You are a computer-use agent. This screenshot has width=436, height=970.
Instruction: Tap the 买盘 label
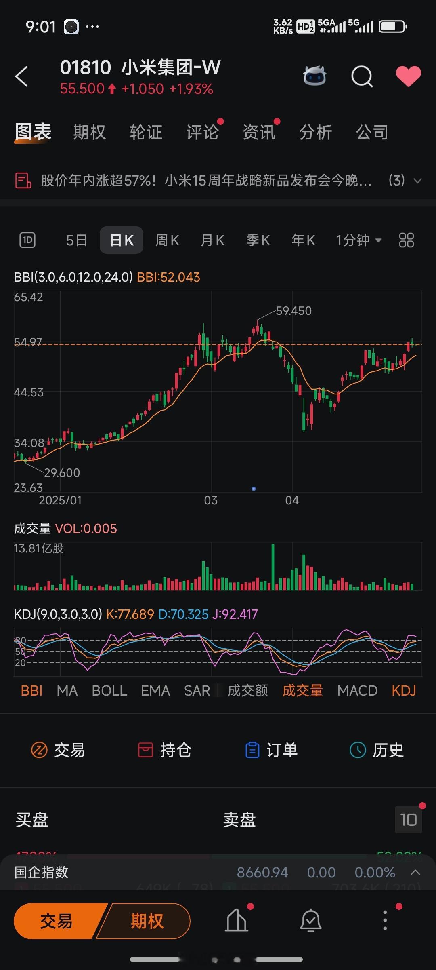tap(32, 820)
